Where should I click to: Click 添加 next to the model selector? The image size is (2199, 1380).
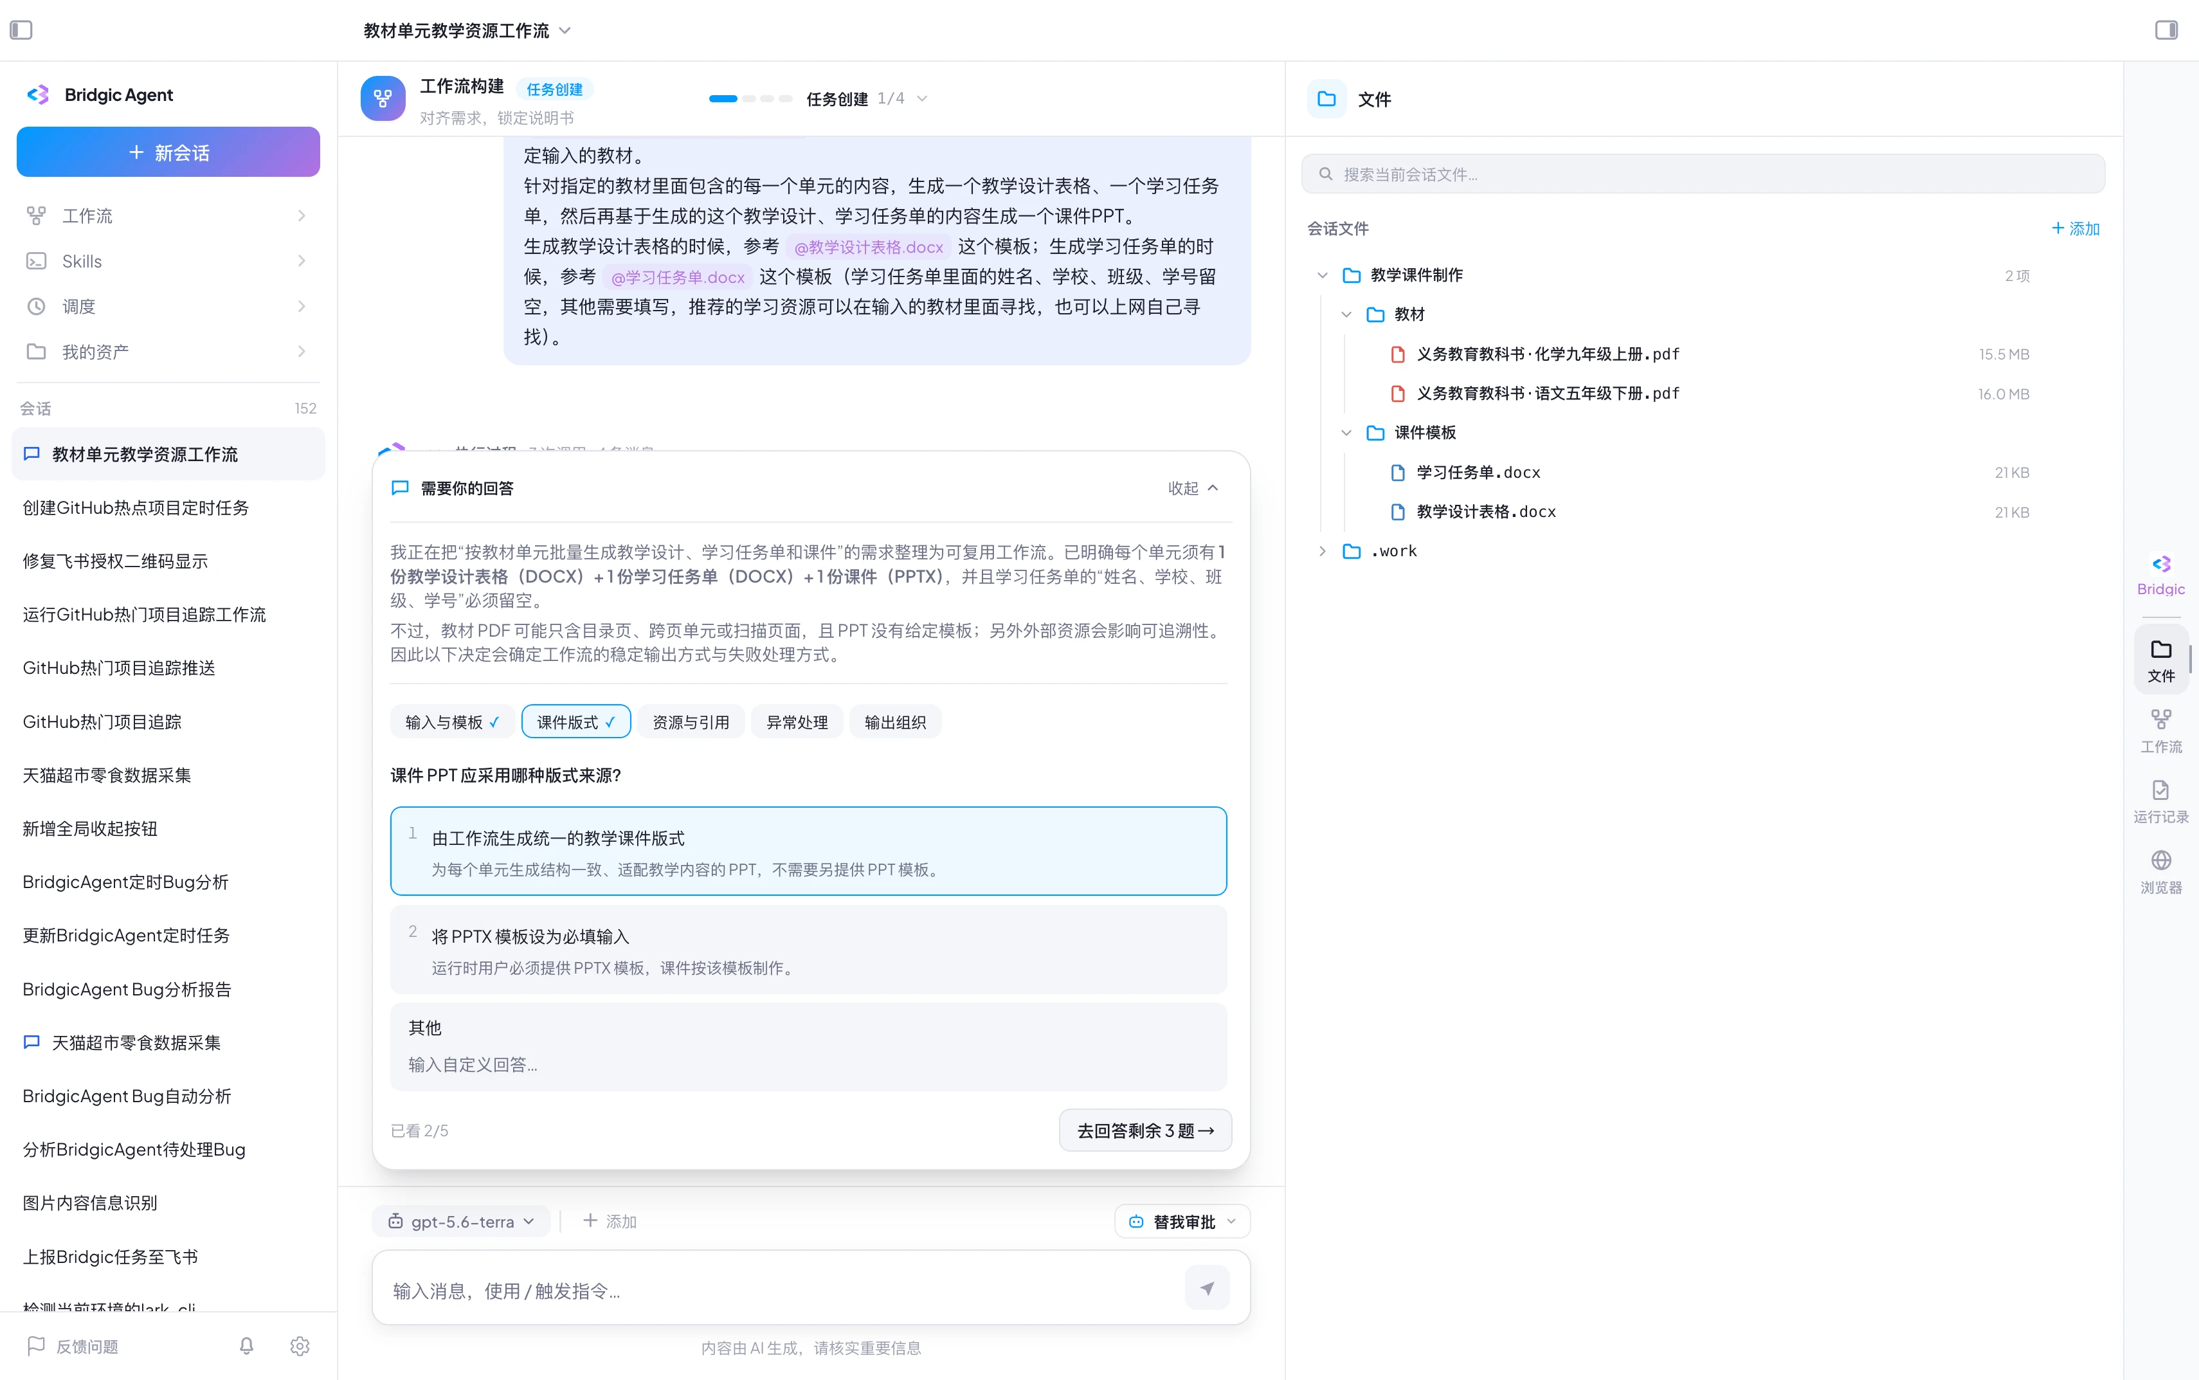coord(610,1221)
